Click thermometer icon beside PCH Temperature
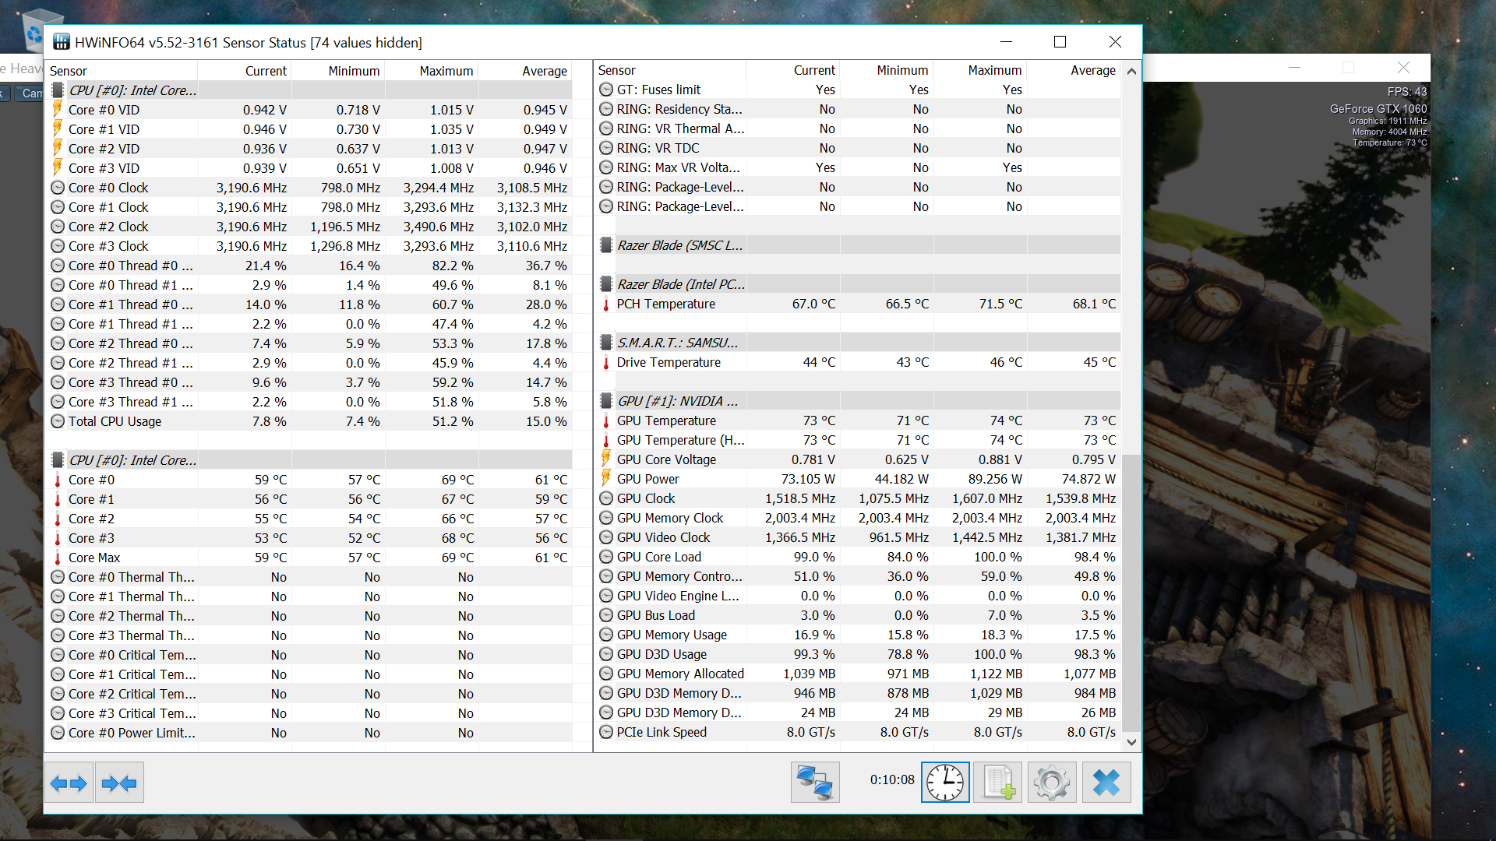Image resolution: width=1496 pixels, height=841 pixels. [x=606, y=304]
